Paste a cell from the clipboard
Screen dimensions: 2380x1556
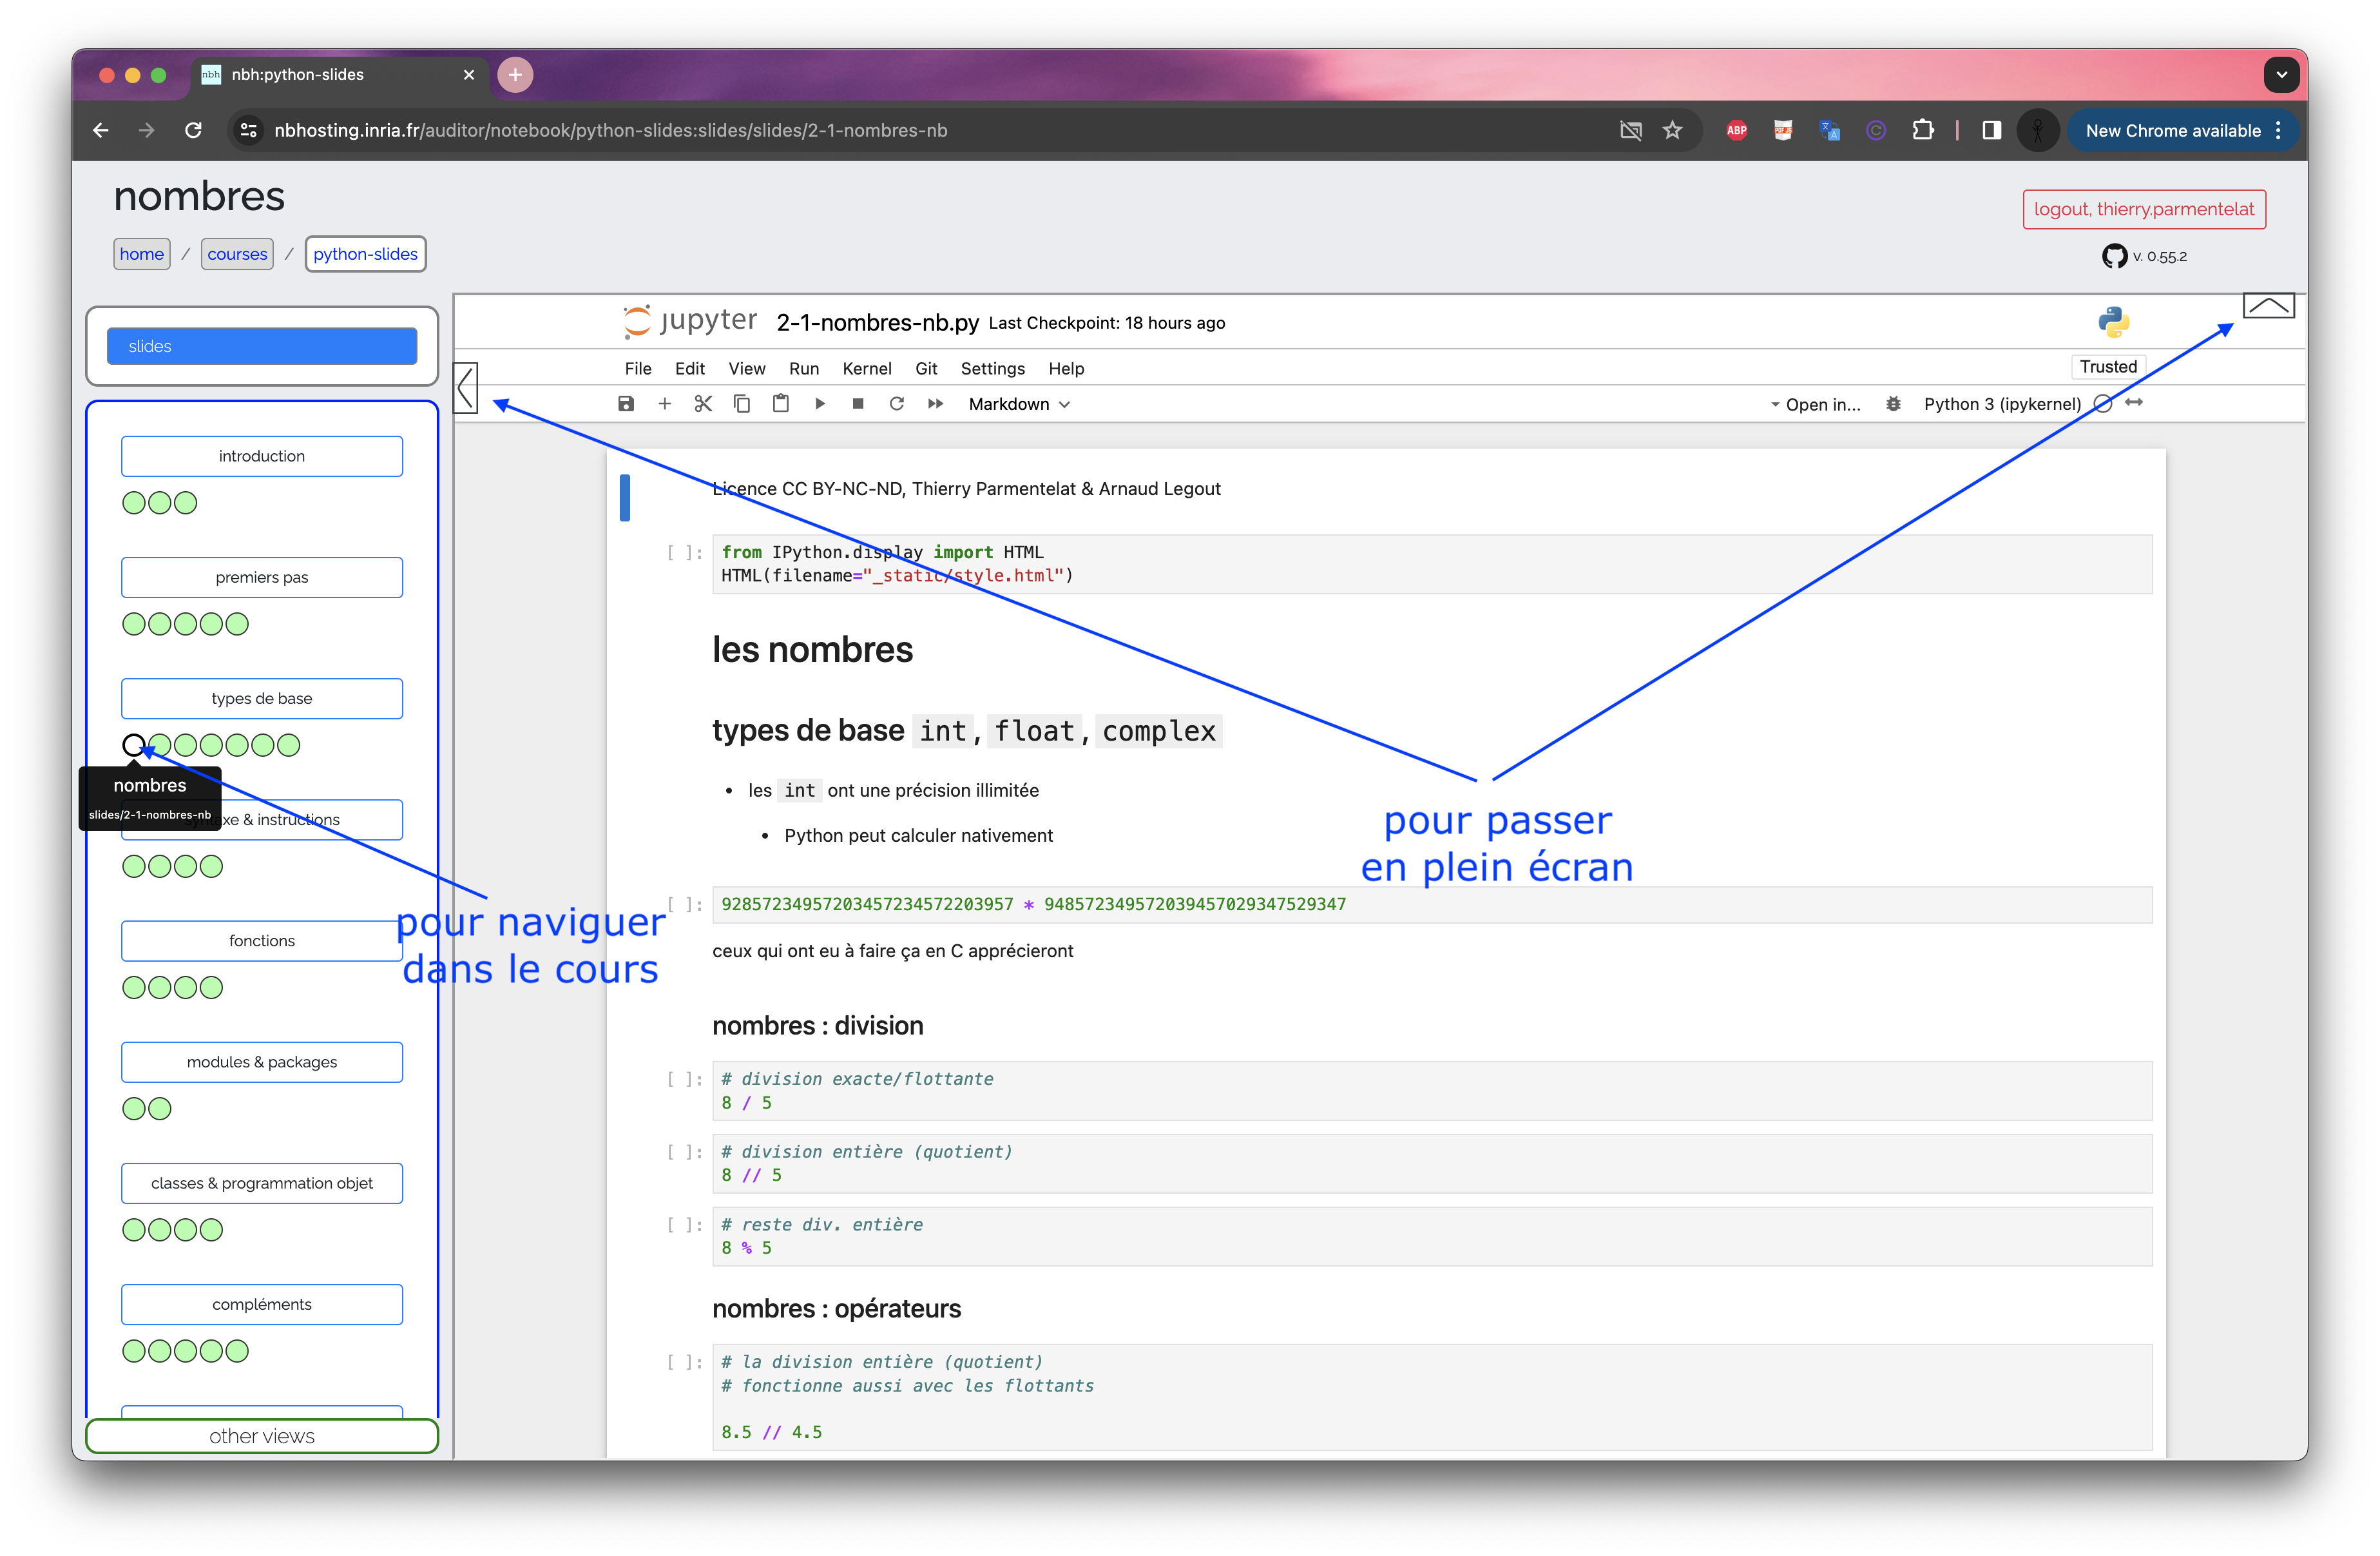coord(781,404)
